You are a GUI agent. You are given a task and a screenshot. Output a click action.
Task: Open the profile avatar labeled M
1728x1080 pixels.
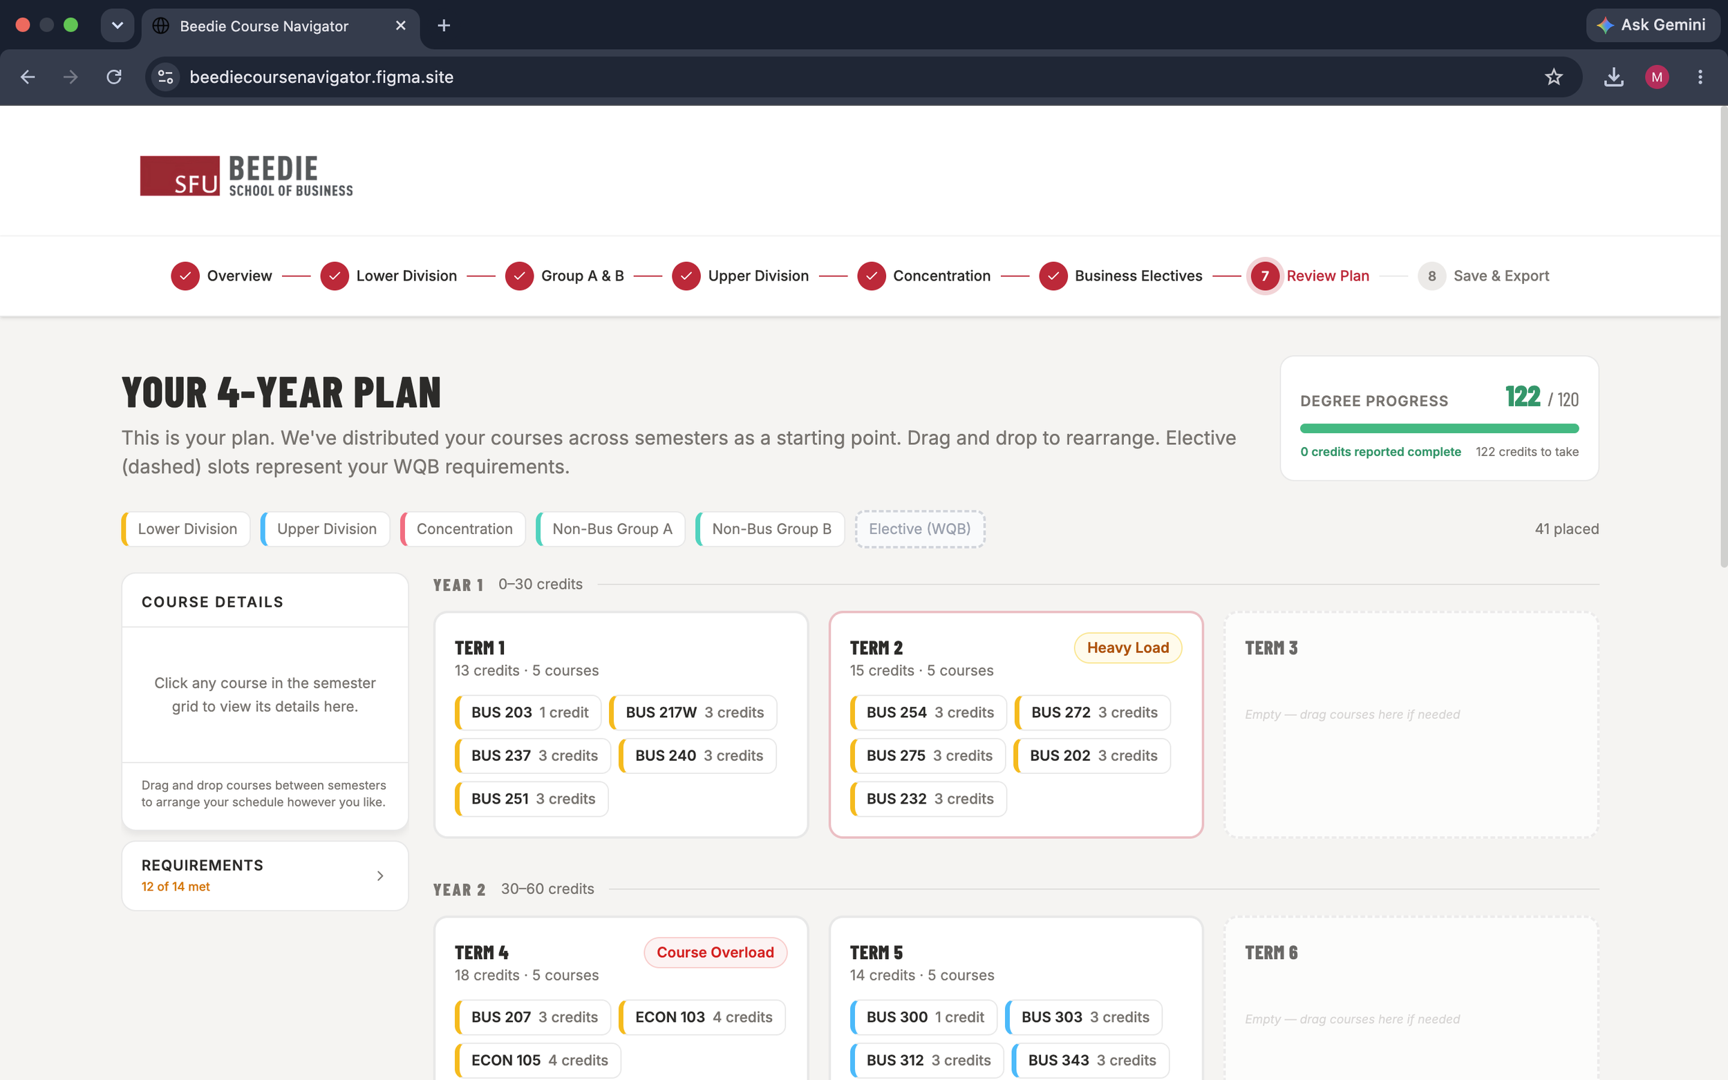[1657, 77]
